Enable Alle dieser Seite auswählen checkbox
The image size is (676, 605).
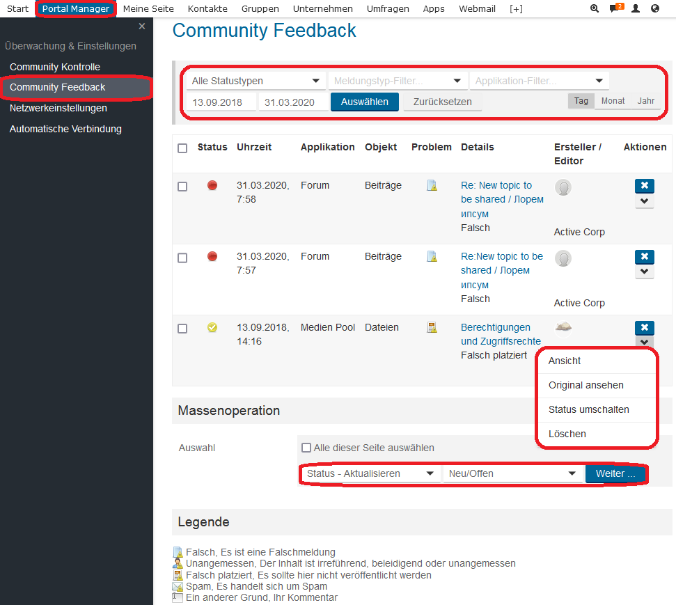tap(306, 448)
